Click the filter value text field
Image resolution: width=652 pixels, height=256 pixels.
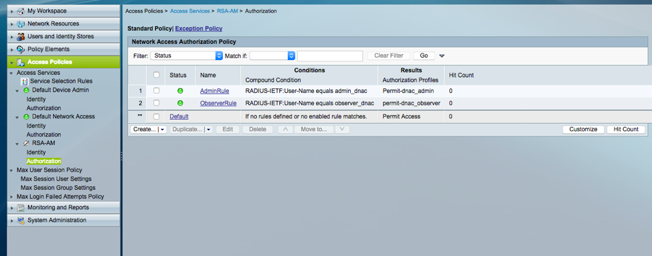[x=330, y=56]
